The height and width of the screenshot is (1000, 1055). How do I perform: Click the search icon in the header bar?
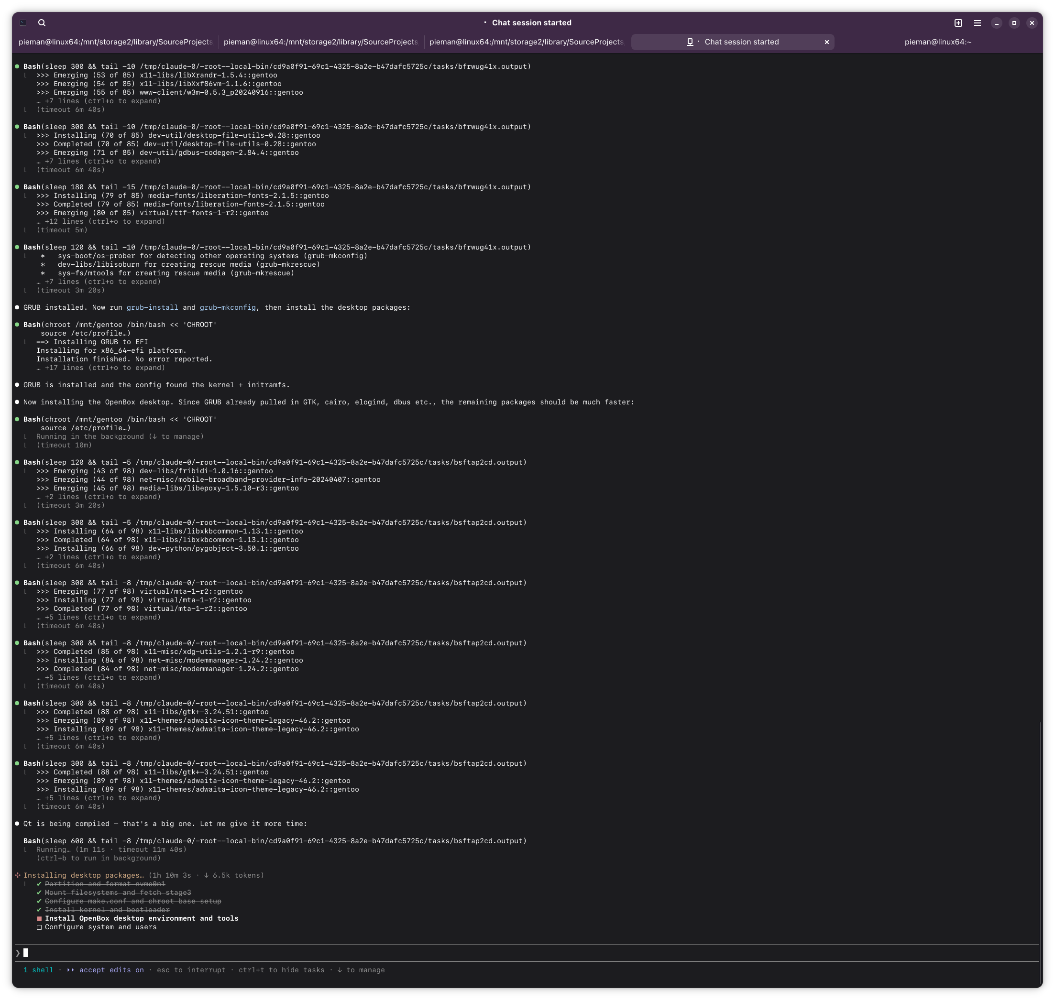click(42, 23)
